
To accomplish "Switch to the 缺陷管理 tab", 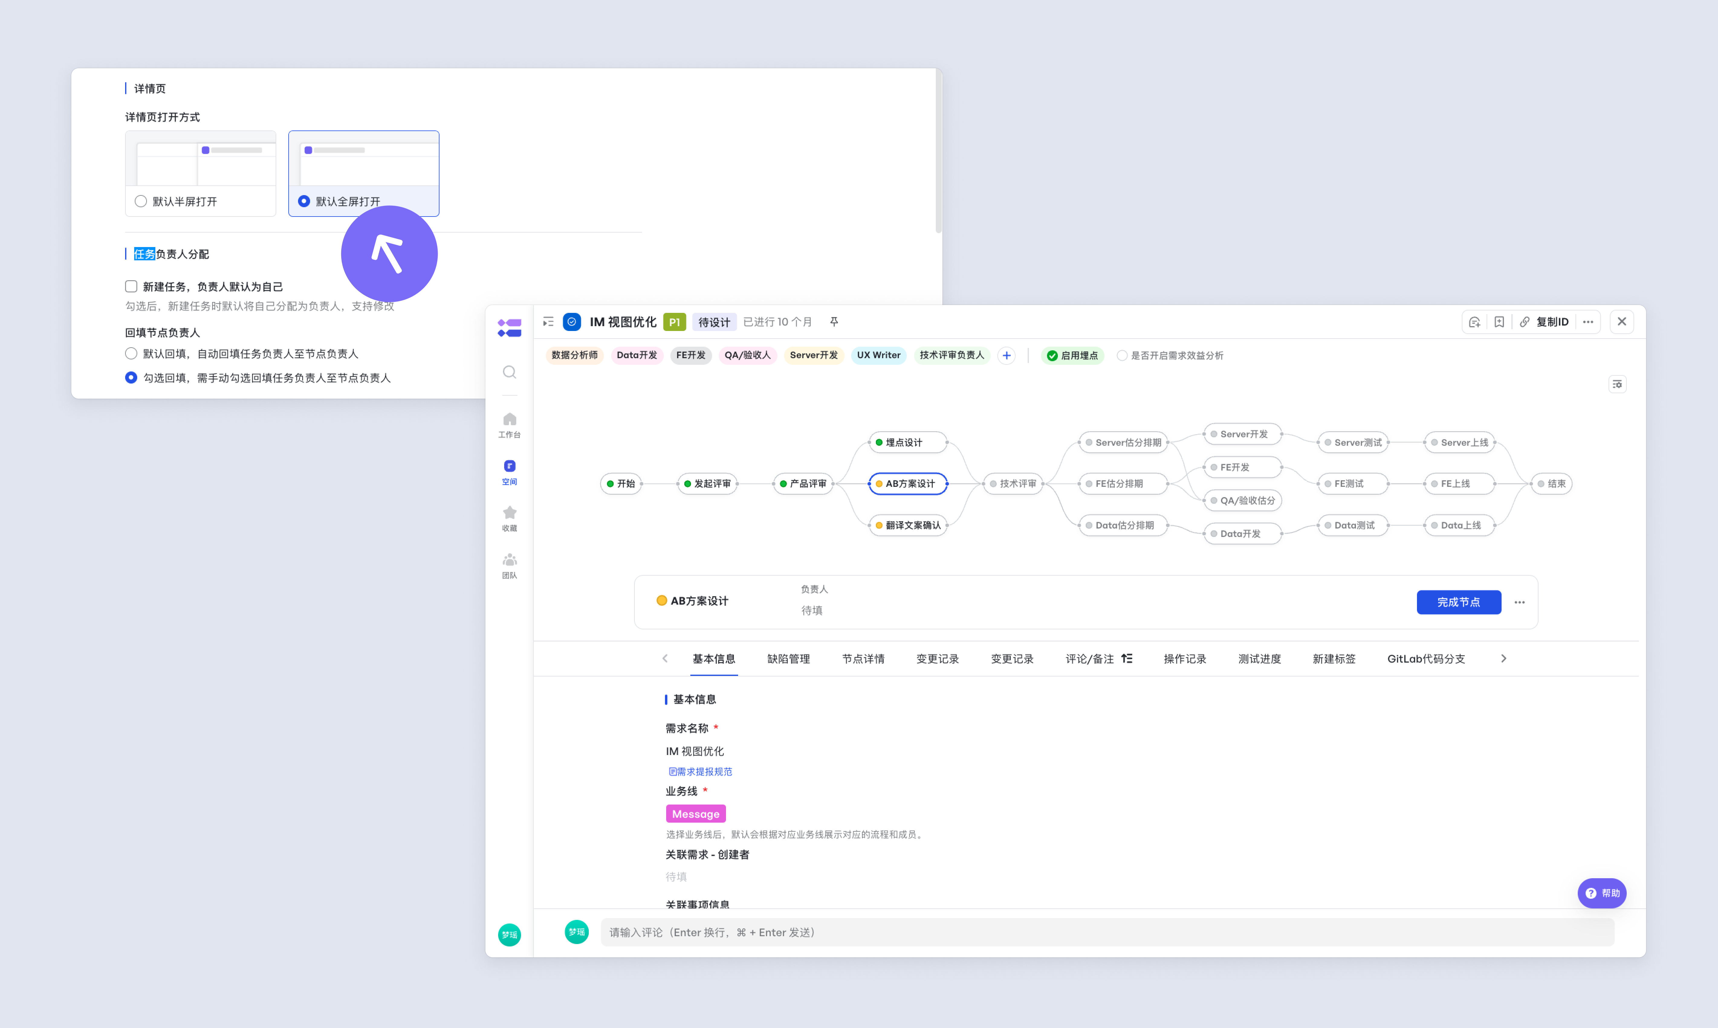I will click(788, 659).
